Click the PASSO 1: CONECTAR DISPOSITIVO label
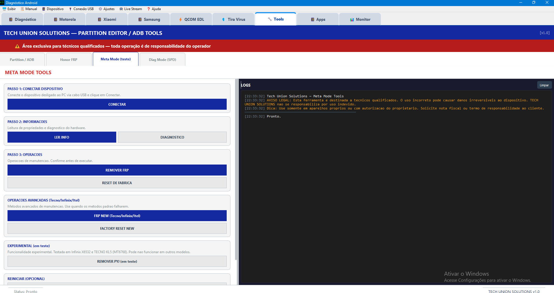554x293 pixels. pyautogui.click(x=35, y=89)
